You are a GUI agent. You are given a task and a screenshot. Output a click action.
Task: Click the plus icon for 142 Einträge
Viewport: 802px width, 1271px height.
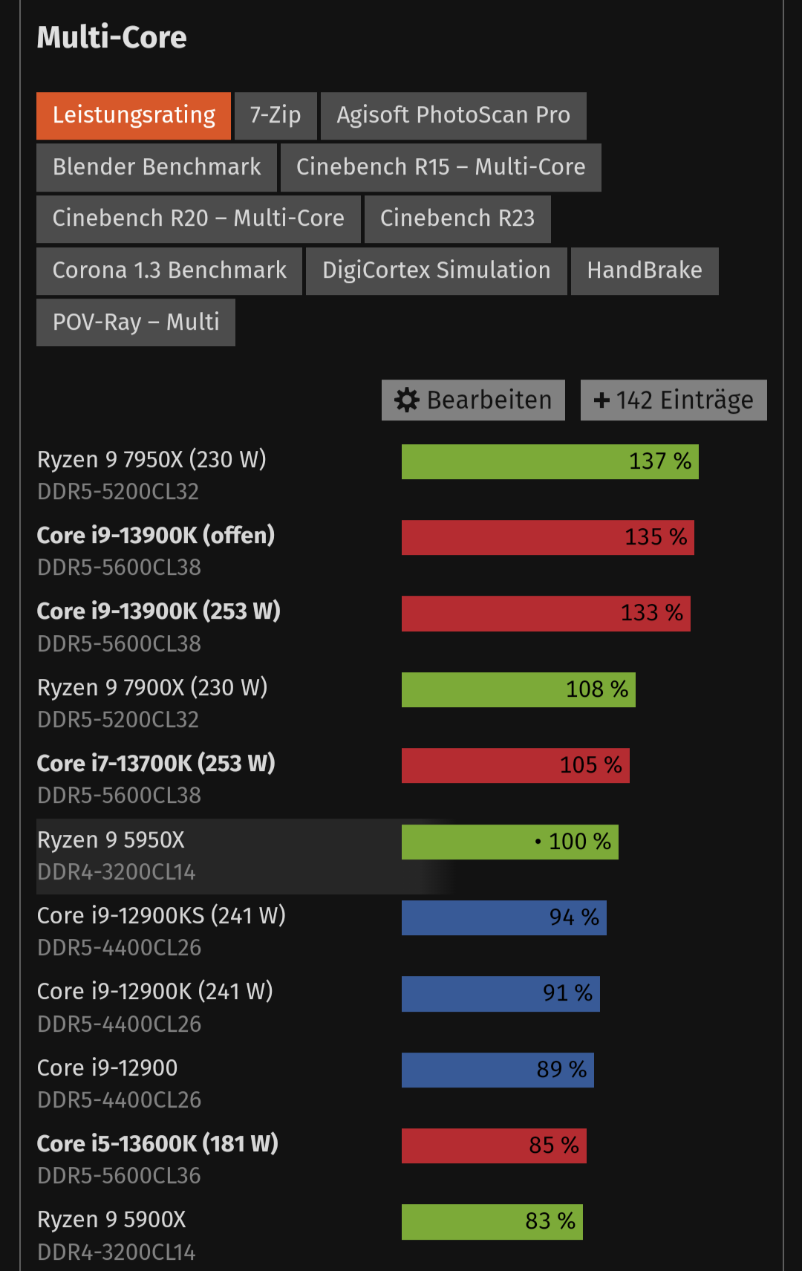click(x=601, y=400)
